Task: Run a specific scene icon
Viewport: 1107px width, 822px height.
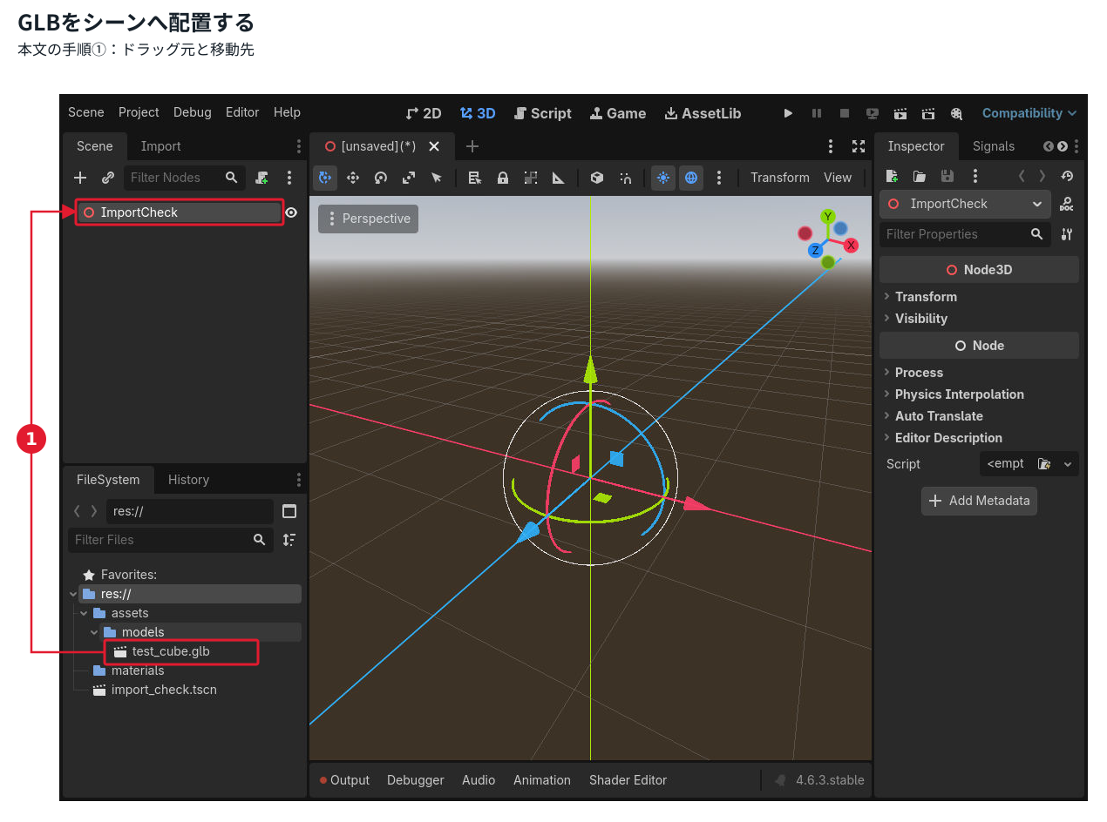Action: point(928,113)
